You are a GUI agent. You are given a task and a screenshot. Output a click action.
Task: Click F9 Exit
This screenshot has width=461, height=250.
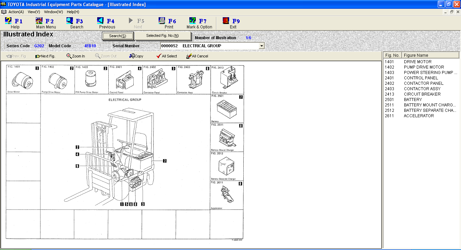click(232, 23)
